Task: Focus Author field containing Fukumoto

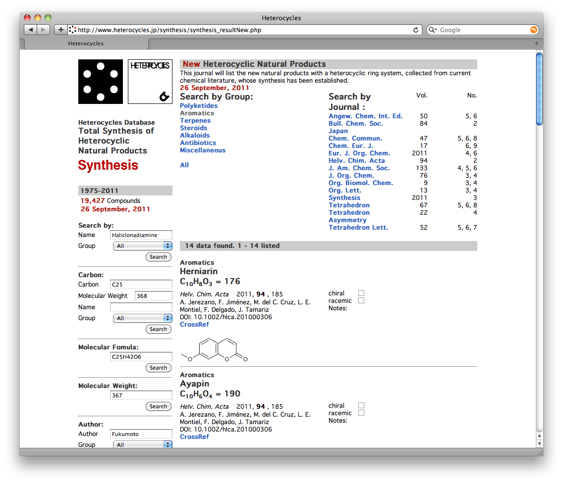Action: (x=141, y=434)
